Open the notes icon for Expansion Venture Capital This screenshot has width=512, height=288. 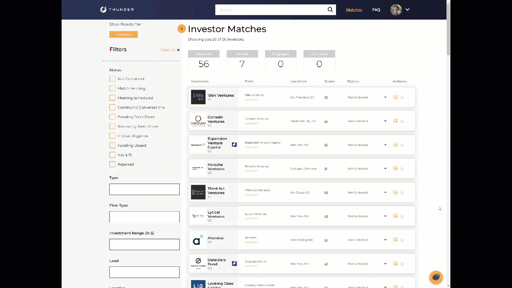[396, 145]
